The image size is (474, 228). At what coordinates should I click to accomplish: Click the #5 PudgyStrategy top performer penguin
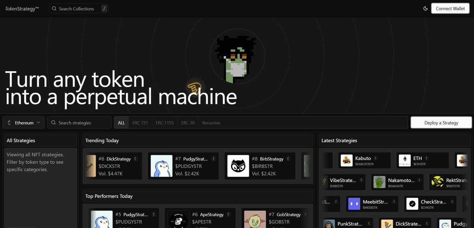102,219
